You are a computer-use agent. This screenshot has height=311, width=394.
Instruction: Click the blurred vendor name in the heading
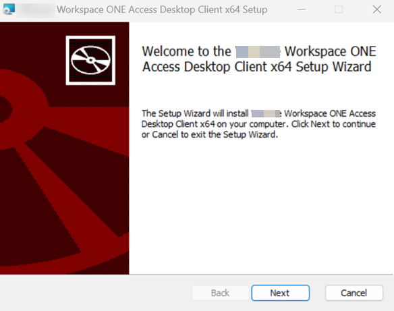tap(258, 52)
